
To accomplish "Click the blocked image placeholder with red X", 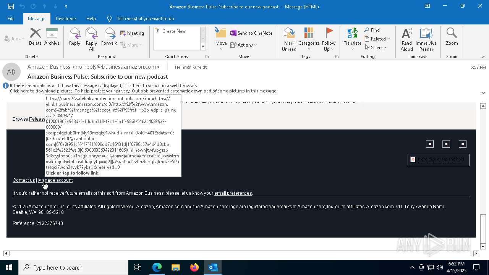I will click(439, 160).
